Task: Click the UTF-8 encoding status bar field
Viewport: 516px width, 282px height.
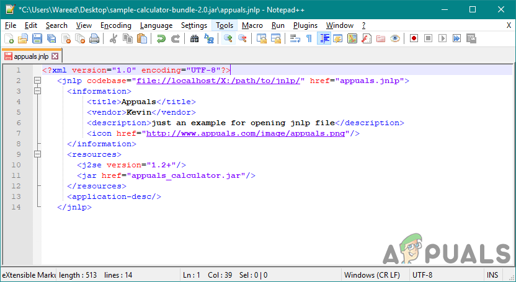Action: [425, 274]
